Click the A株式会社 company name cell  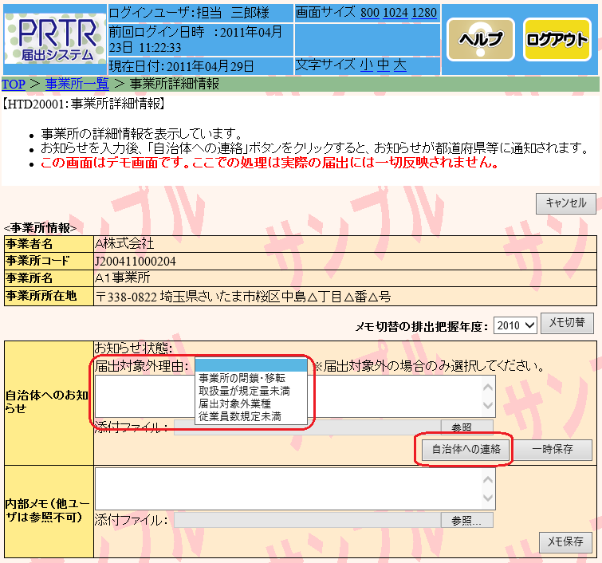[344, 243]
